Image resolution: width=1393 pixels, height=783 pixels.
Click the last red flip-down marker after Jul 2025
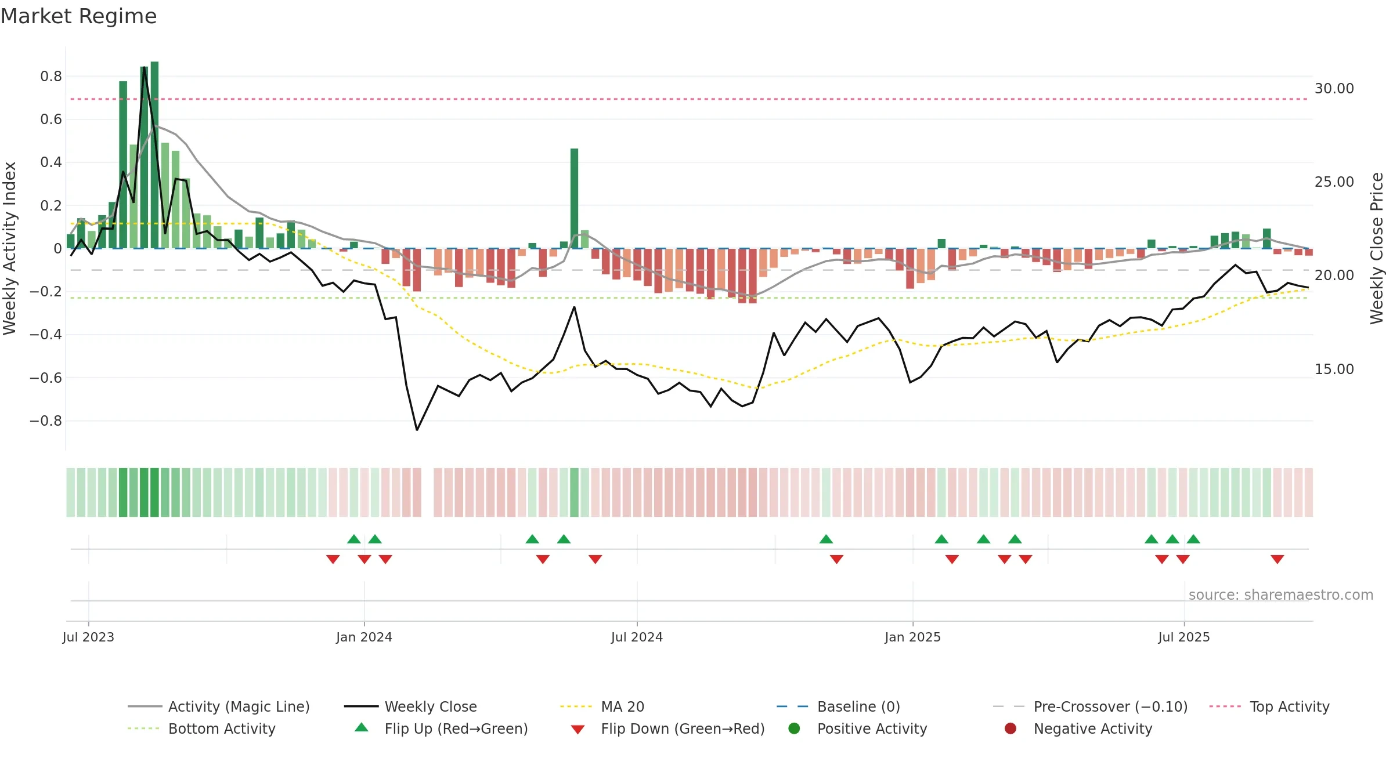pyautogui.click(x=1277, y=559)
